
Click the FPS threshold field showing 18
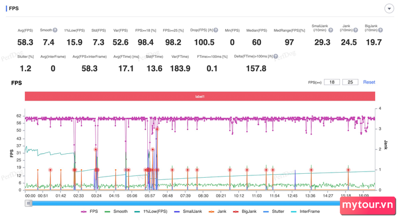tap(331, 82)
